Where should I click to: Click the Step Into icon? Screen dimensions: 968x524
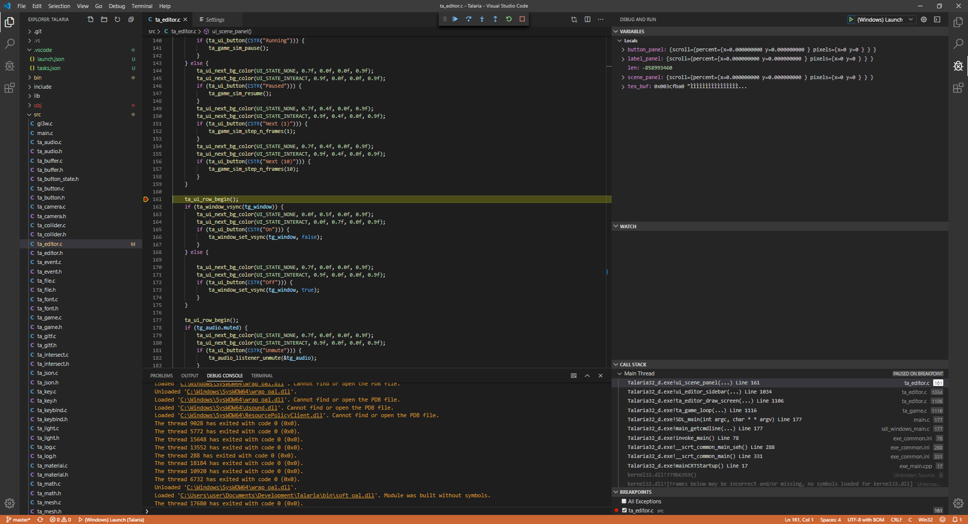click(x=481, y=19)
